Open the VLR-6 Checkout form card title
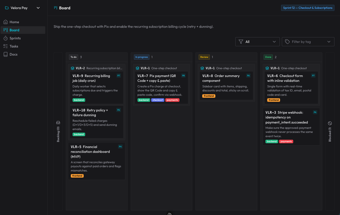The height and width of the screenshot is (215, 340). pos(285,78)
